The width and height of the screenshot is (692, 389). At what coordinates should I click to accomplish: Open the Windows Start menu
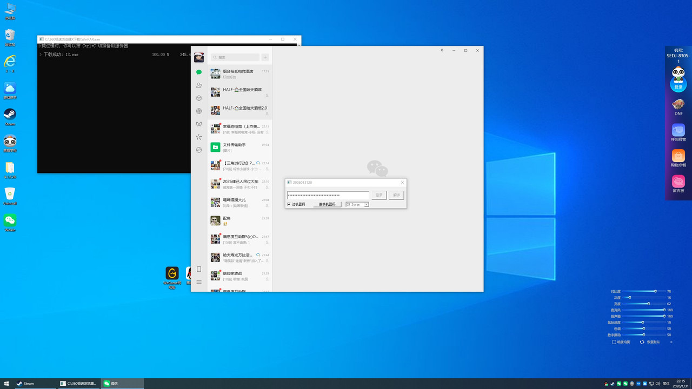(6, 384)
